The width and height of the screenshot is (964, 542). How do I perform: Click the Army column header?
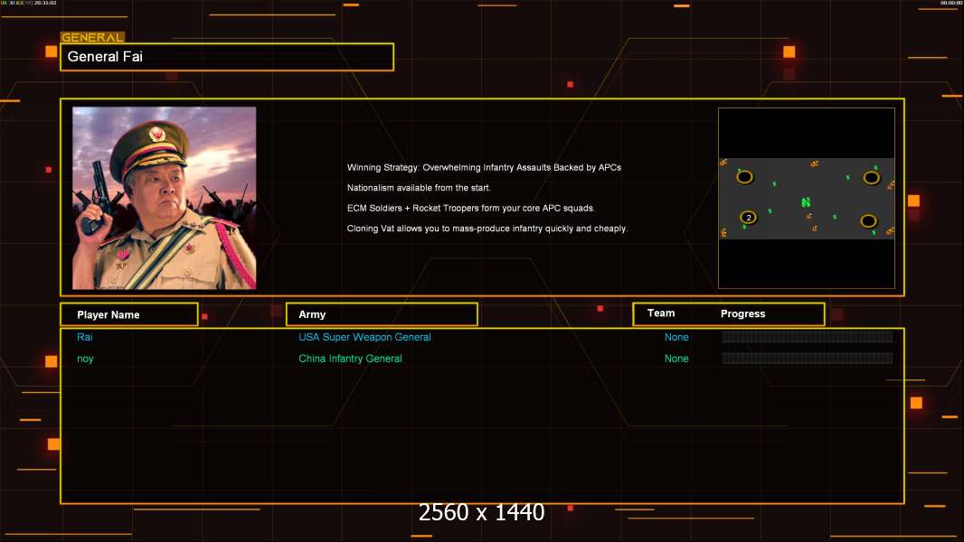[382, 314]
